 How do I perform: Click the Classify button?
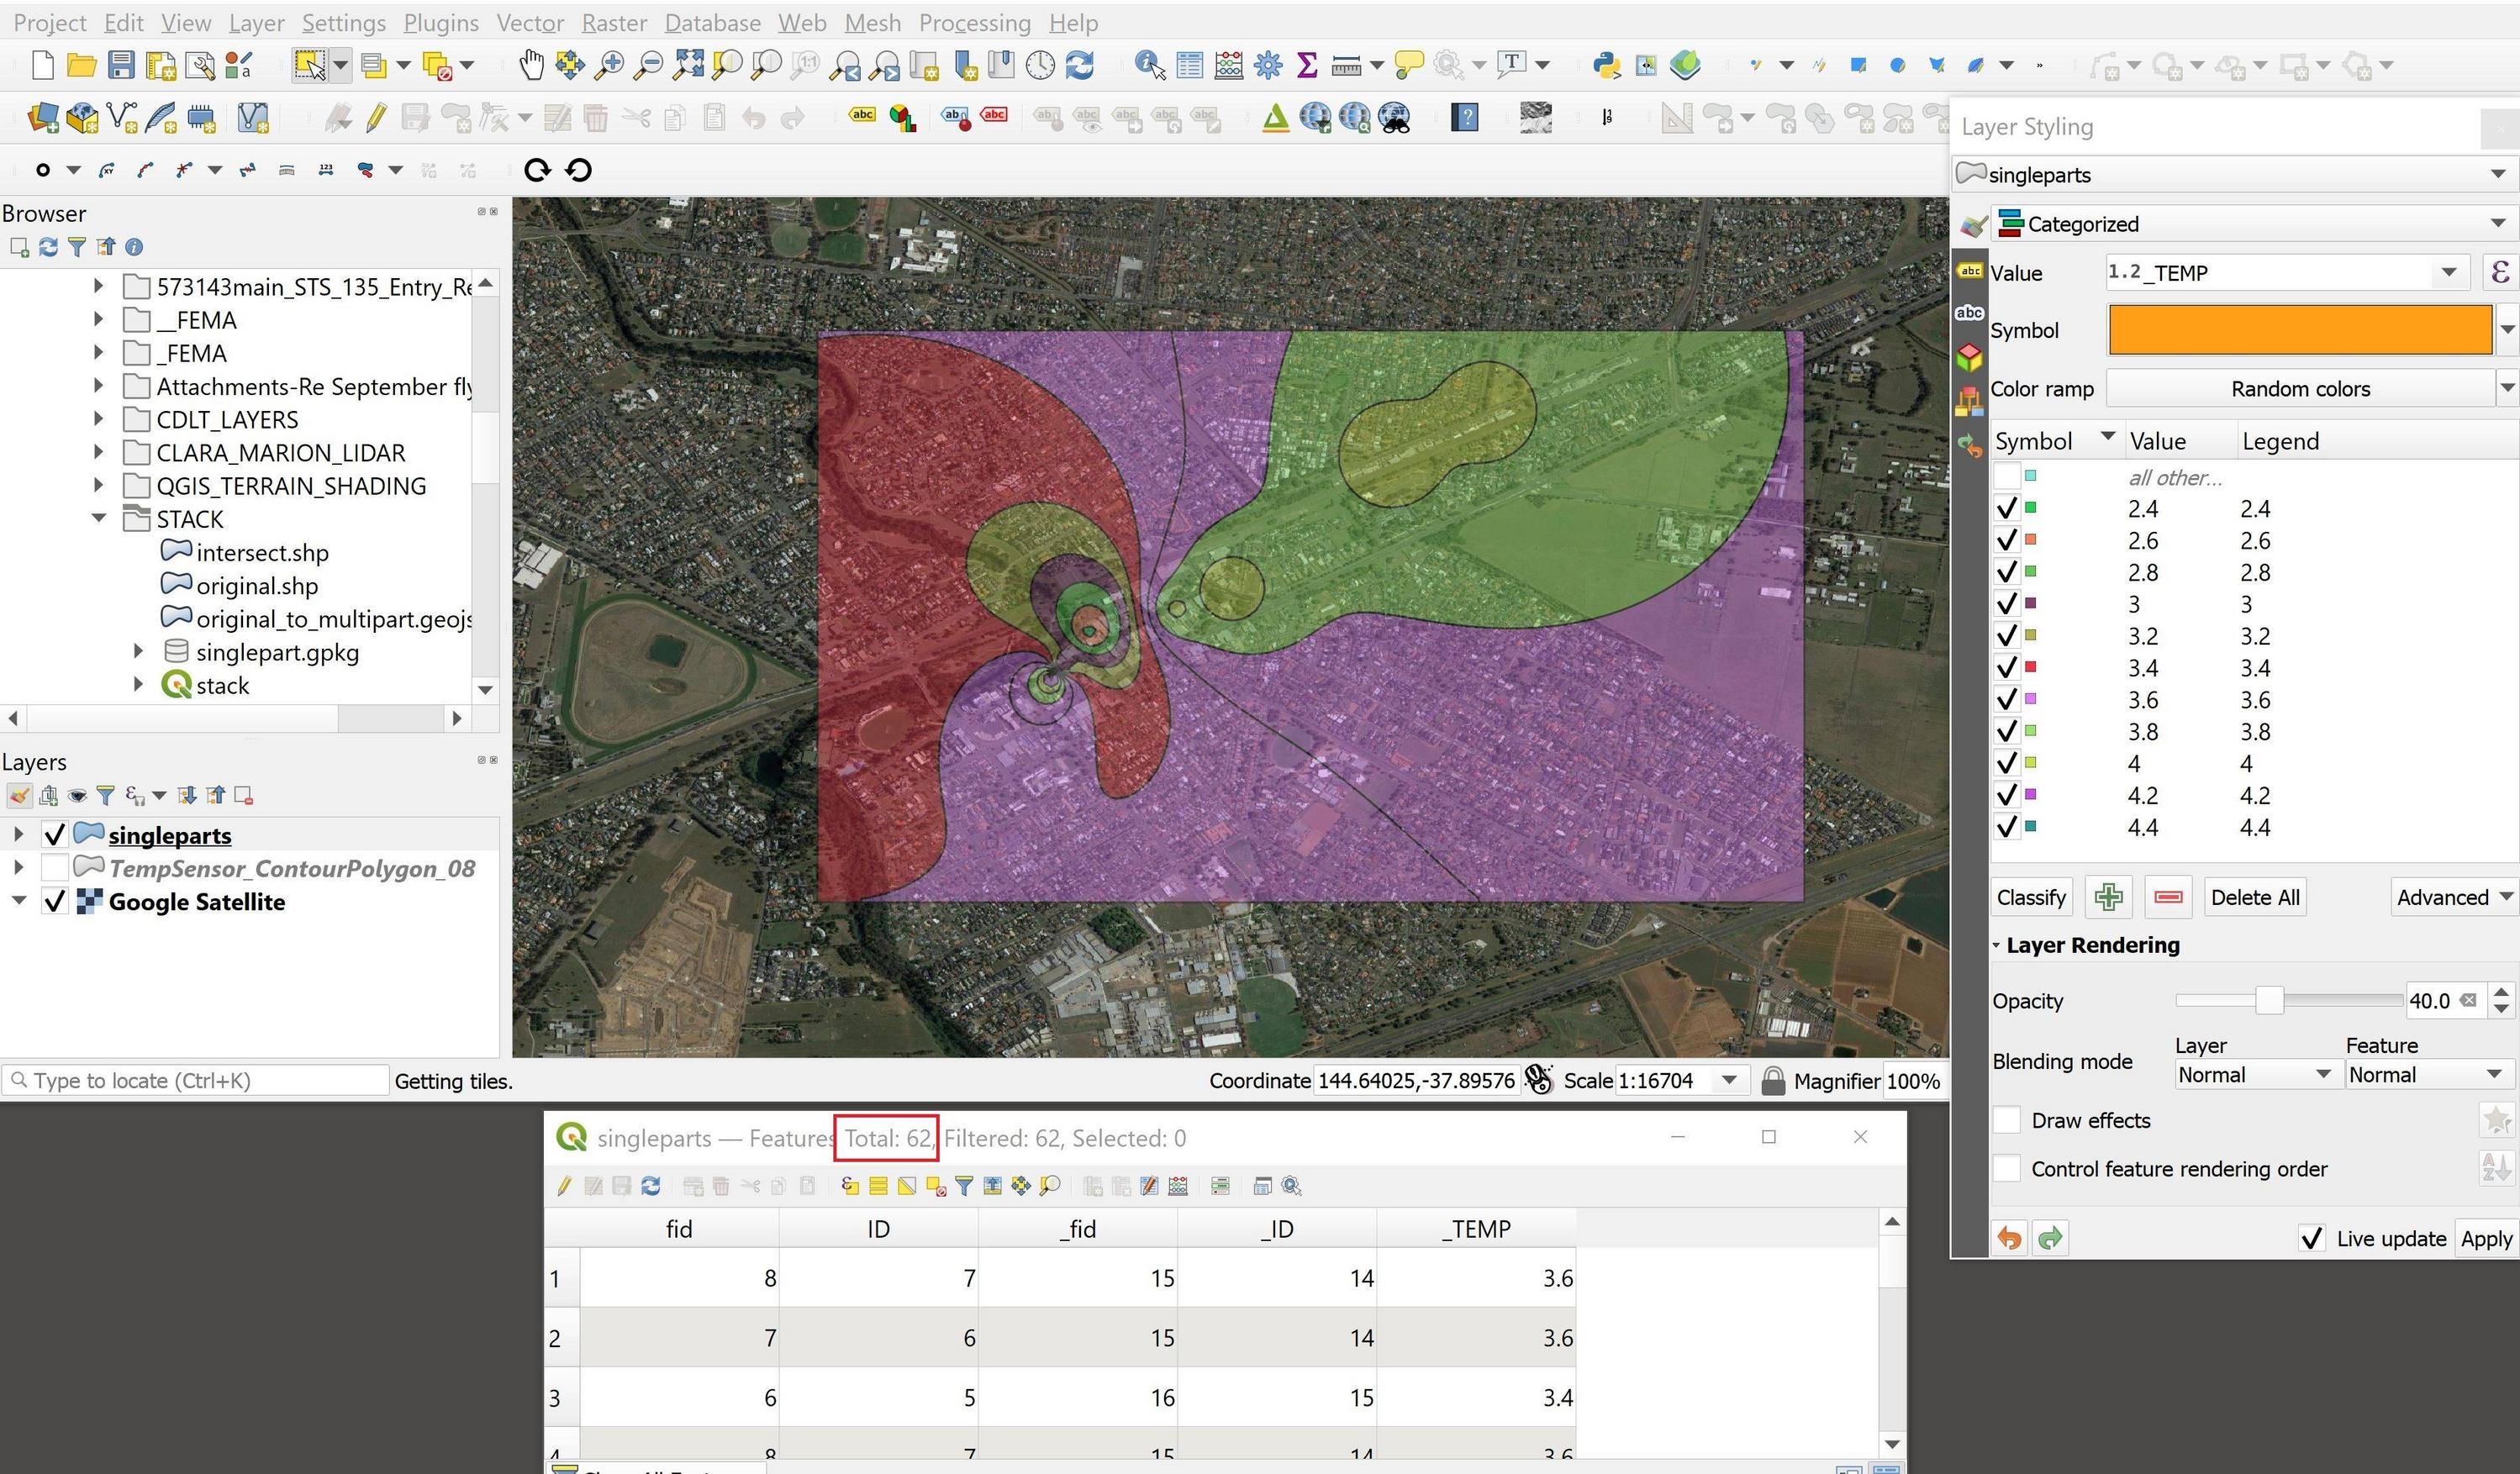[x=2031, y=897]
